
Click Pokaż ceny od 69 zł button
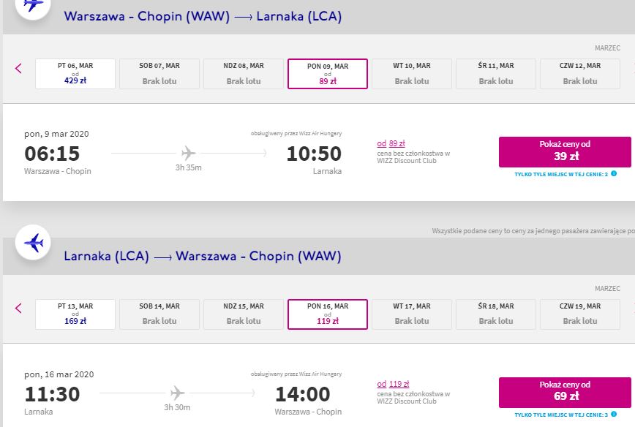565,392
